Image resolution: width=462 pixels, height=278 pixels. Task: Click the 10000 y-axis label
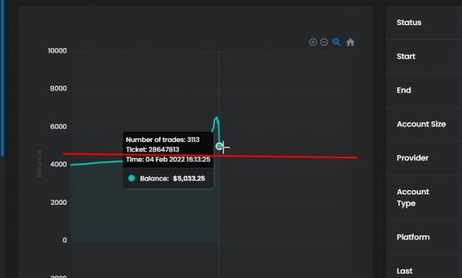(57, 51)
